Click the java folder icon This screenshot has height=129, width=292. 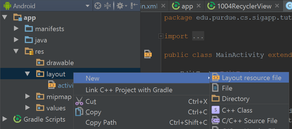pos(29,40)
